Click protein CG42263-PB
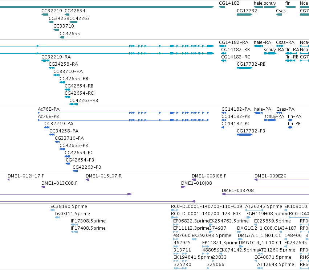309x270 pixels. pos(87,167)
